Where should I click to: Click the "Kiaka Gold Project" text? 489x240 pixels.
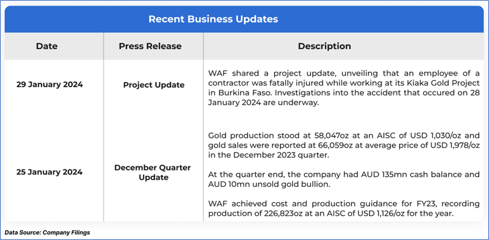[x=451, y=83]
